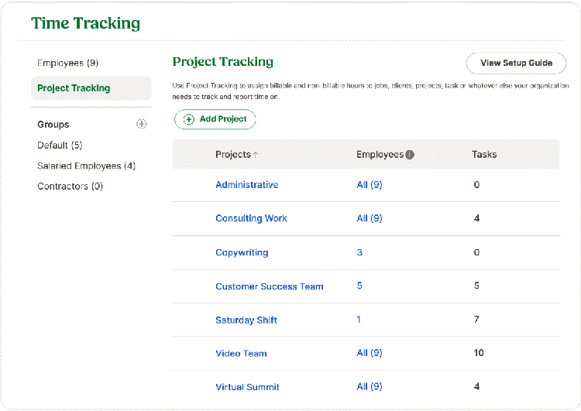Open the Default (5) group
The image size is (581, 411).
60,145
